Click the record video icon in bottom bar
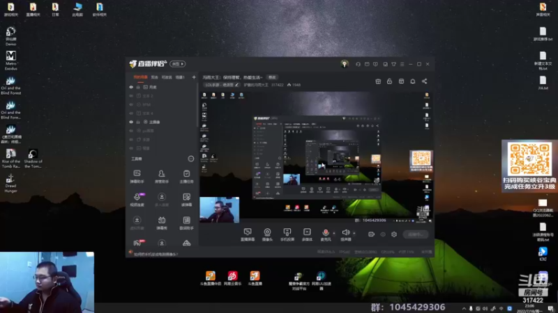 point(371,234)
